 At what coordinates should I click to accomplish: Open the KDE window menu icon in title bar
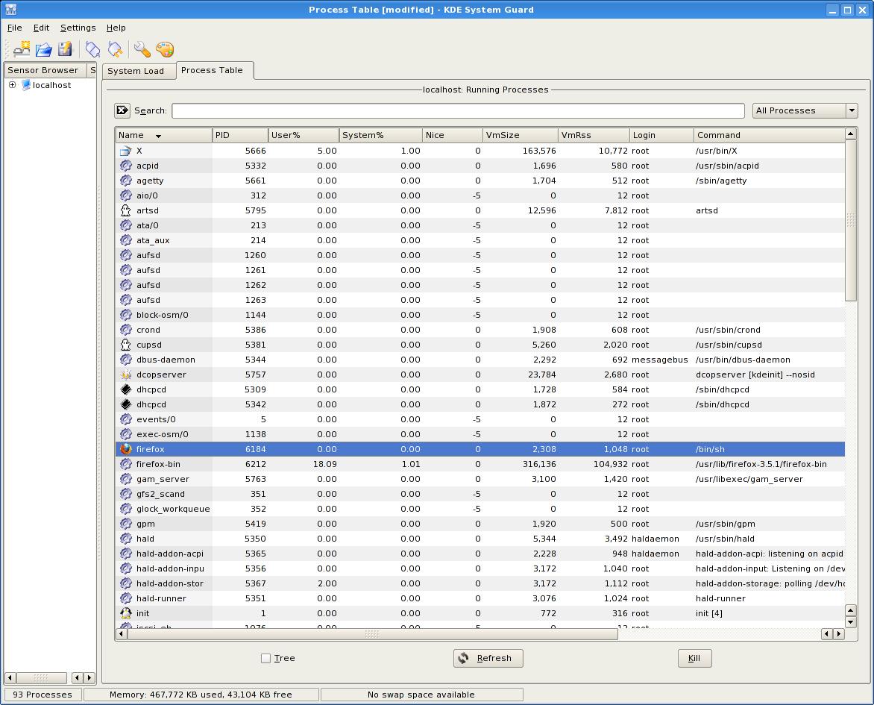point(10,10)
